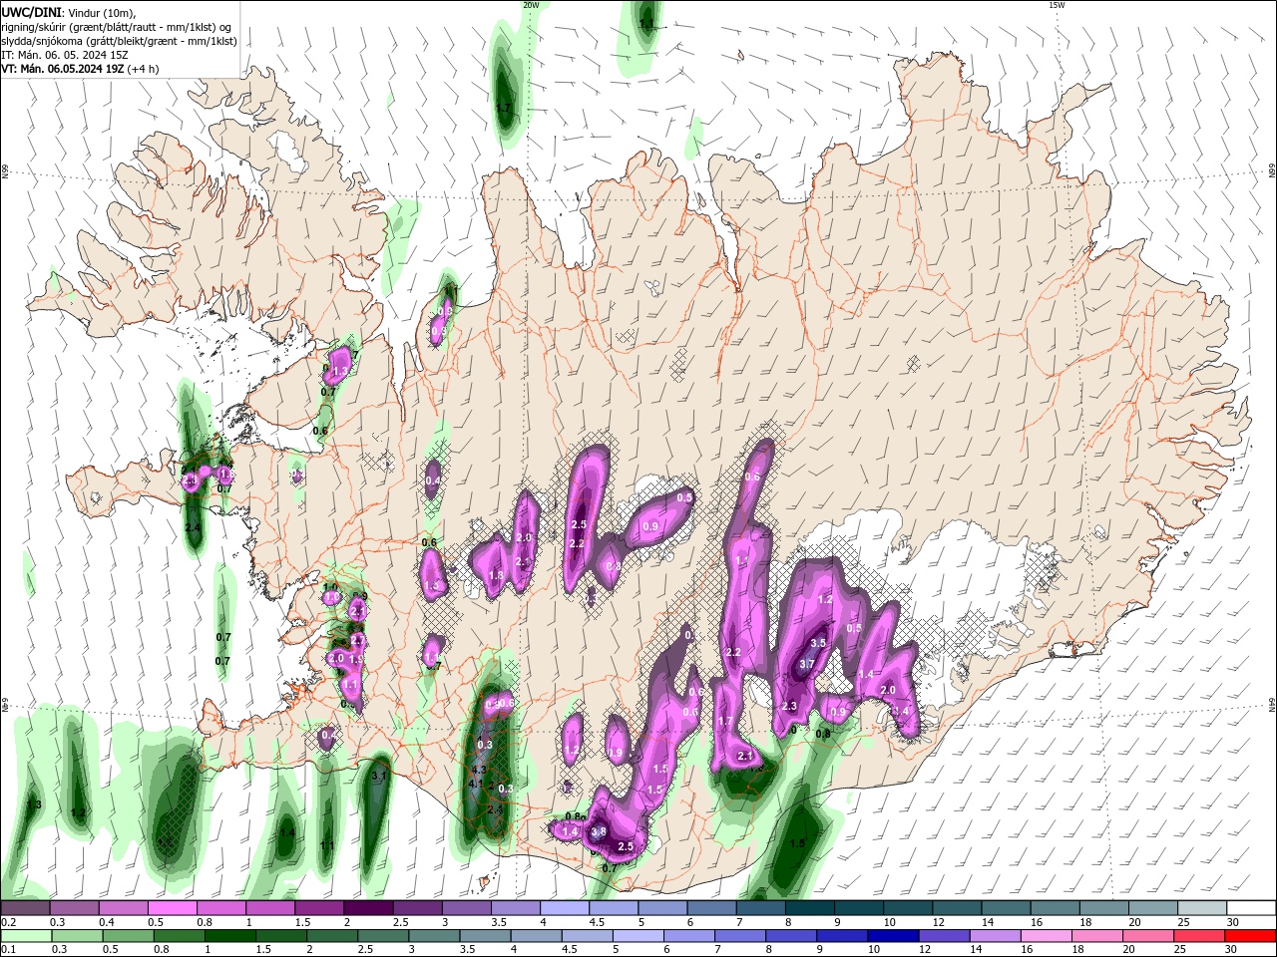Image resolution: width=1277 pixels, height=957 pixels.
Task: Click the navy blue swatch in the lower legend
Action: (891, 936)
